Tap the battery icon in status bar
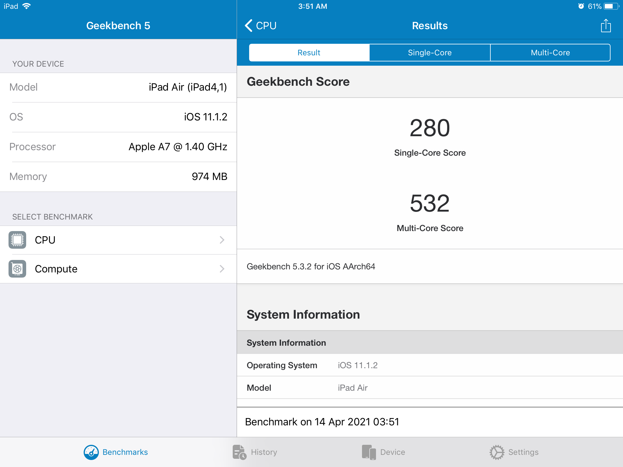The height and width of the screenshot is (467, 623). (x=611, y=6)
